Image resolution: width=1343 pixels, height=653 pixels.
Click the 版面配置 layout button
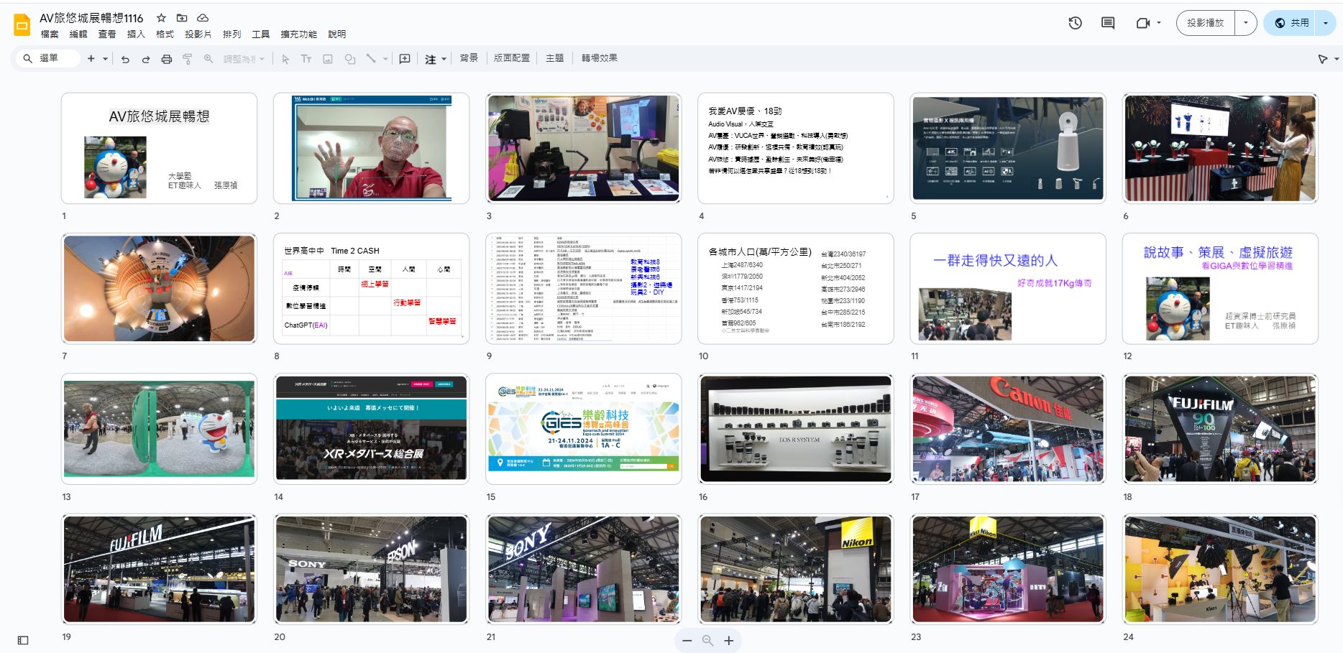click(511, 58)
